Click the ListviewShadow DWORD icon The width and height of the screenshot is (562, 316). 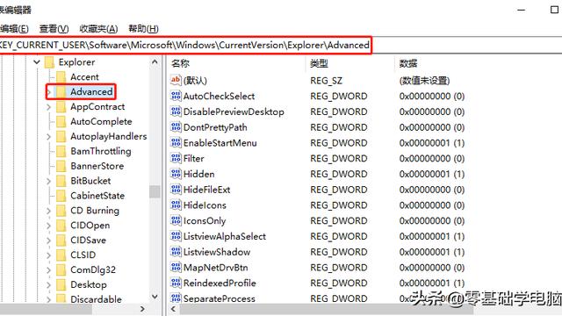click(x=176, y=252)
